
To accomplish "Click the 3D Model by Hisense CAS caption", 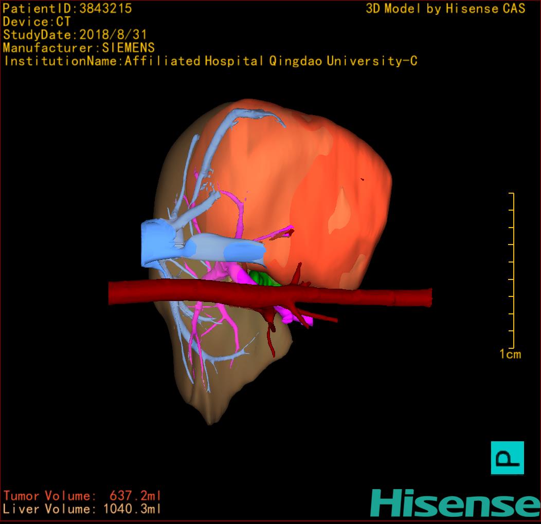I will (445, 8).
